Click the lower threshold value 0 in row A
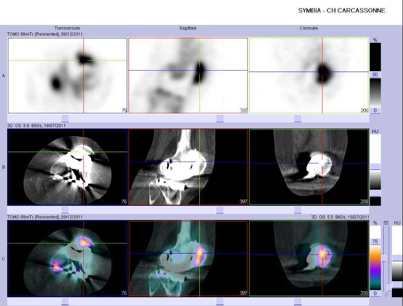This screenshot has height=306, width=403. [x=375, y=110]
